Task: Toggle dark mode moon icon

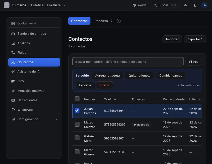Action: [195, 5]
